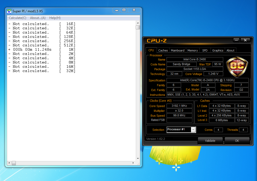Screen dimensions: 257x181
Task: Click the Name field 'Intel Core i5 2400'
Action: (x=195, y=59)
